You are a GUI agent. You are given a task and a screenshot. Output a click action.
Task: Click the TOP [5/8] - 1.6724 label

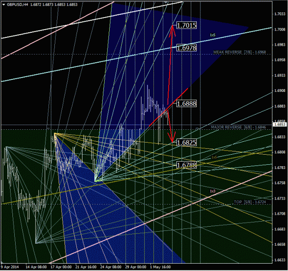250,202
